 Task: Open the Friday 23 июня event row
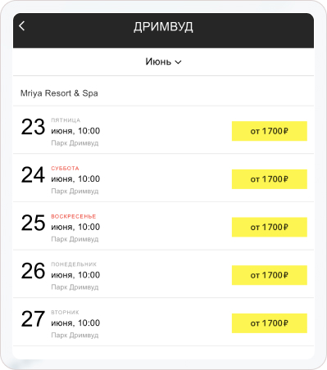pyautogui.click(x=163, y=130)
